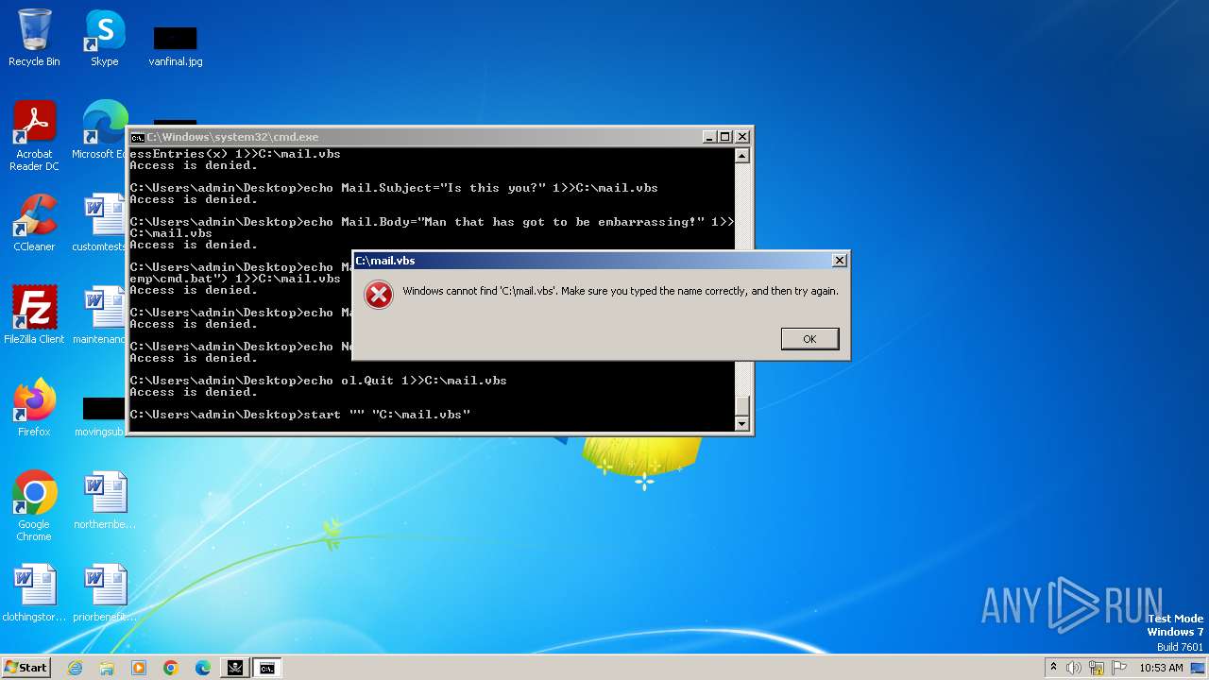
Task: Click the pirate skull taskbar icon
Action: [x=235, y=668]
